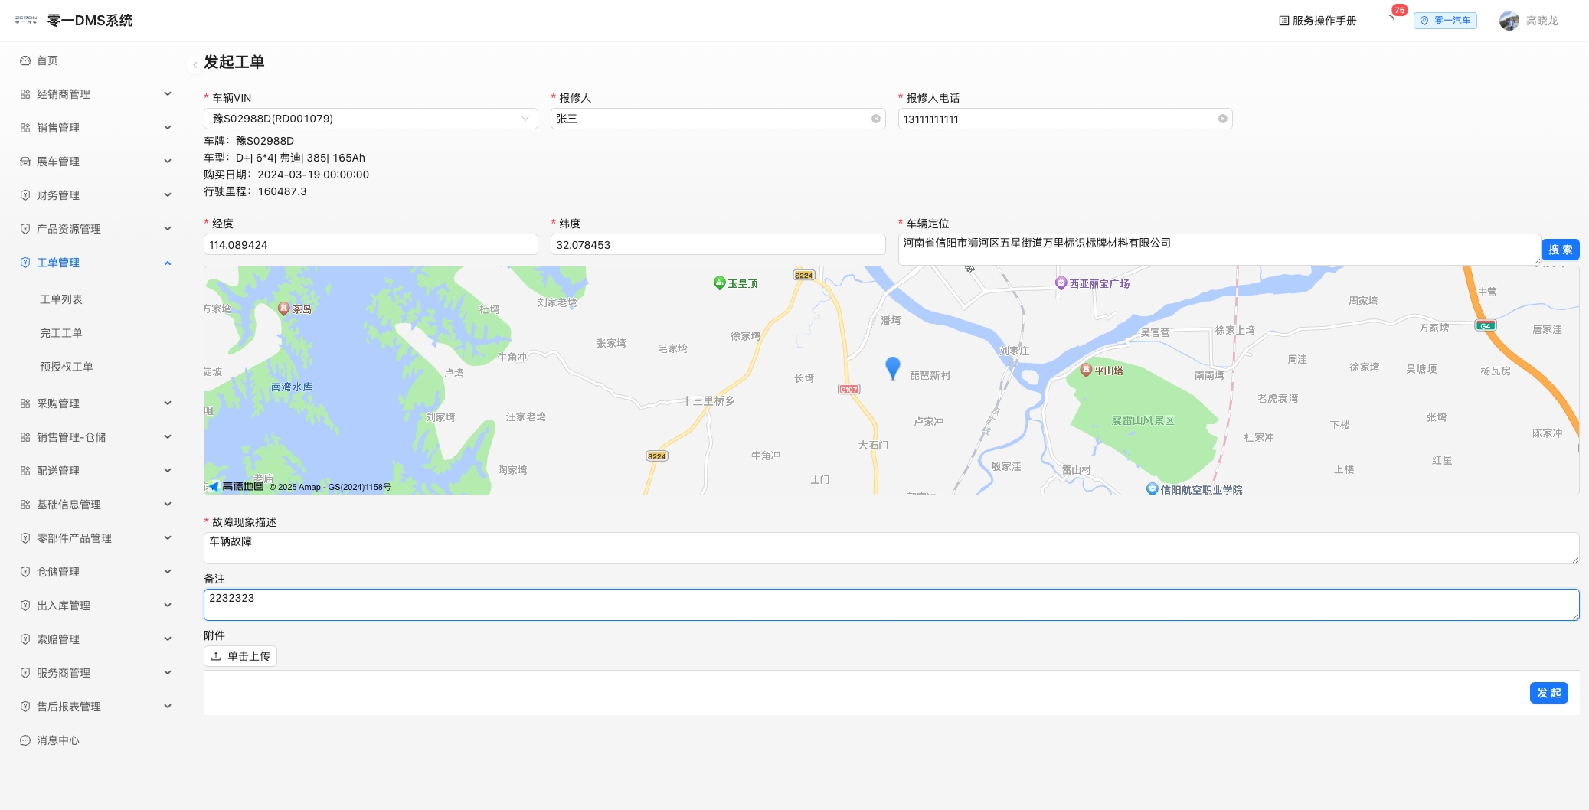Click the 经销商管理 grid icon
The height and width of the screenshot is (810, 1589).
pyautogui.click(x=25, y=94)
